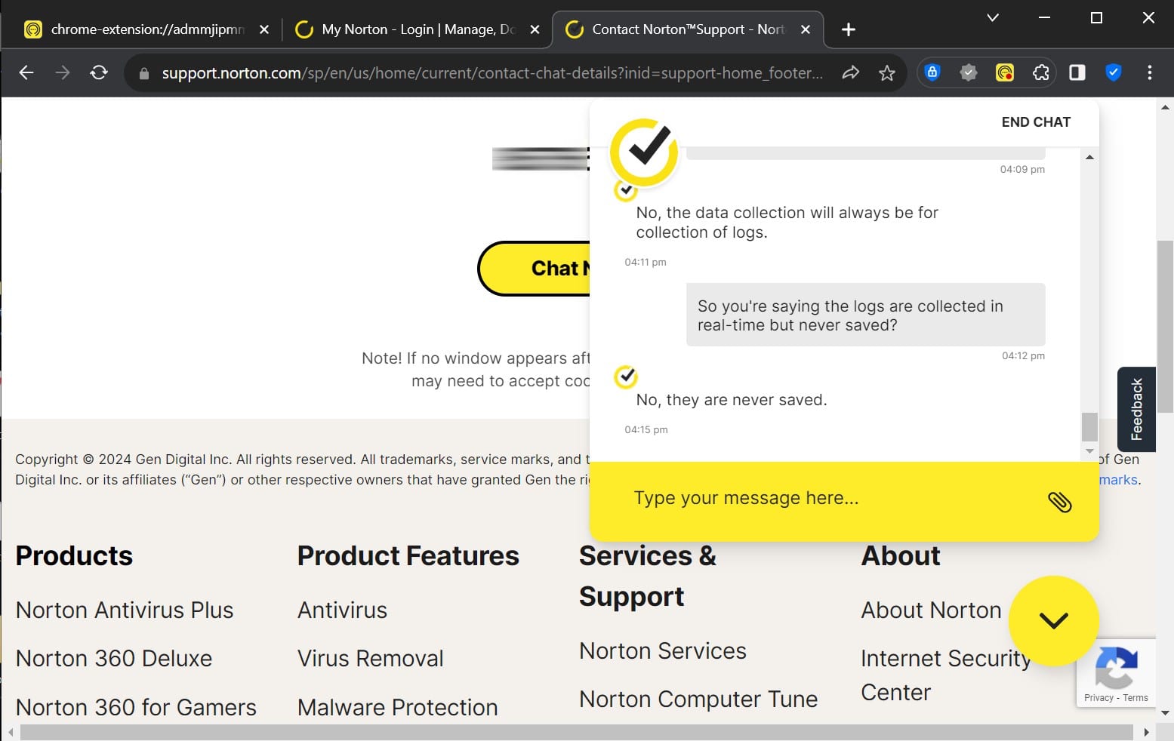Click the "No, they are never saved." message
The image size is (1174, 741).
[732, 400]
